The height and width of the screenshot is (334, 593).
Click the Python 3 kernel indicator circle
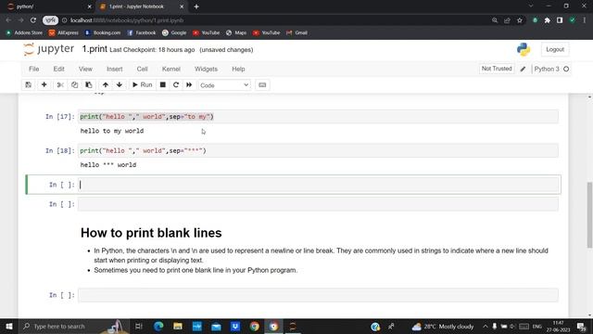(x=566, y=69)
